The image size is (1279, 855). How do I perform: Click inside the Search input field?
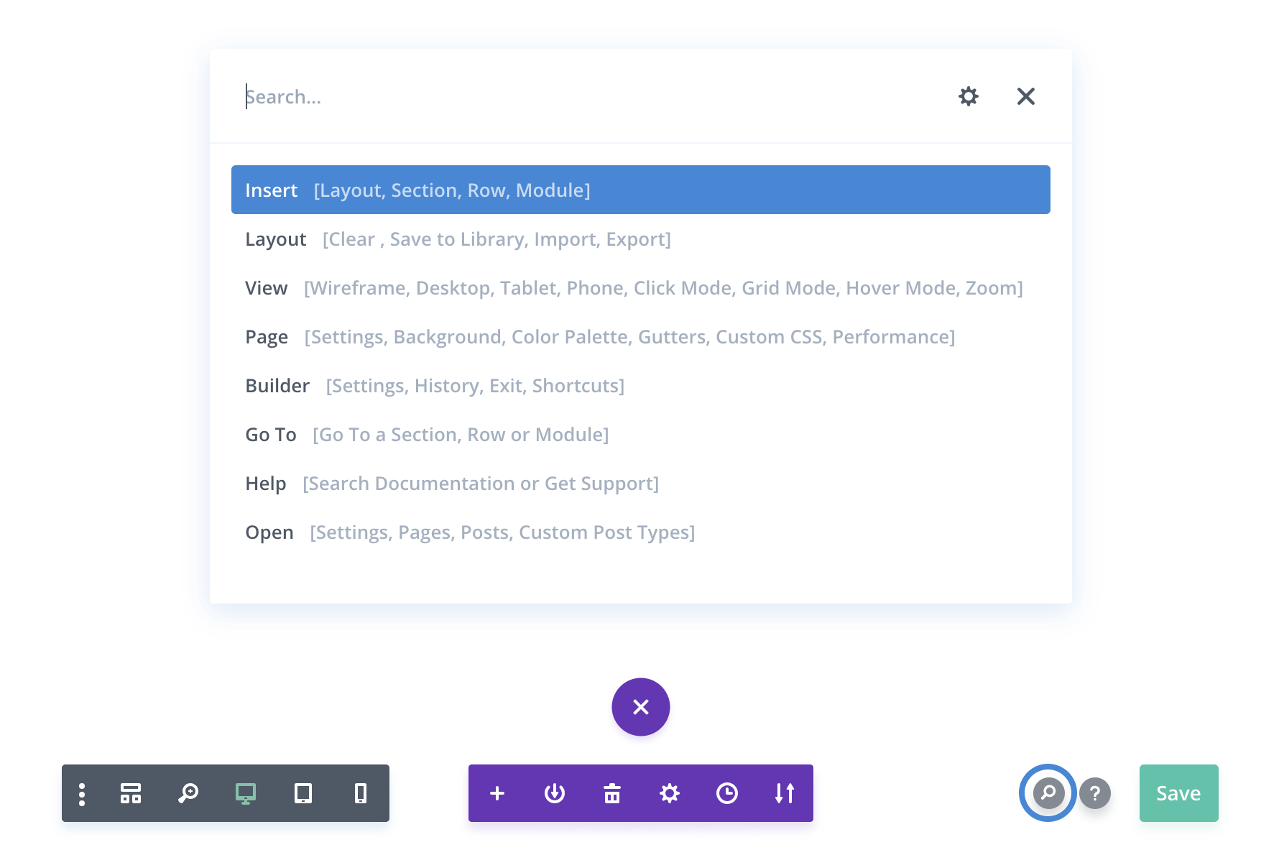click(503, 96)
